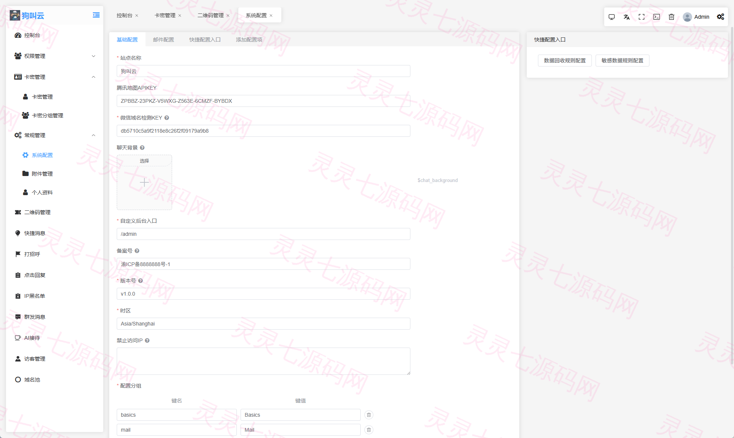The width and height of the screenshot is (734, 438).
Task: Open AI接待 in sidebar
Action: 55,338
